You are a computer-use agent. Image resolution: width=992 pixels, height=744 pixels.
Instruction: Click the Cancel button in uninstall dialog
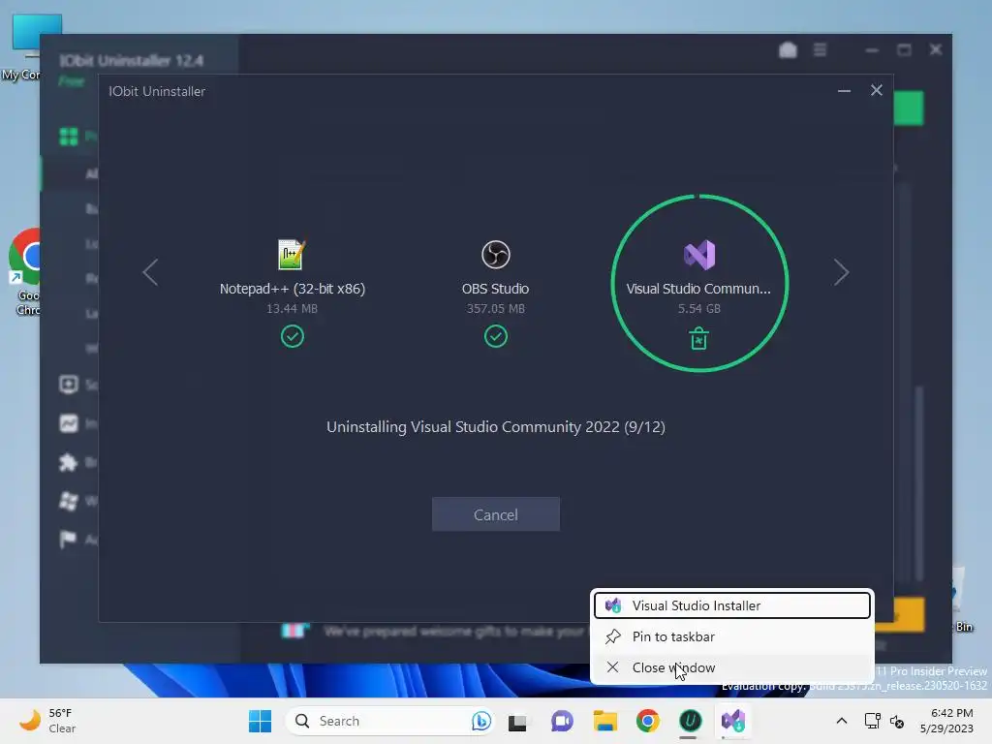[x=495, y=514]
